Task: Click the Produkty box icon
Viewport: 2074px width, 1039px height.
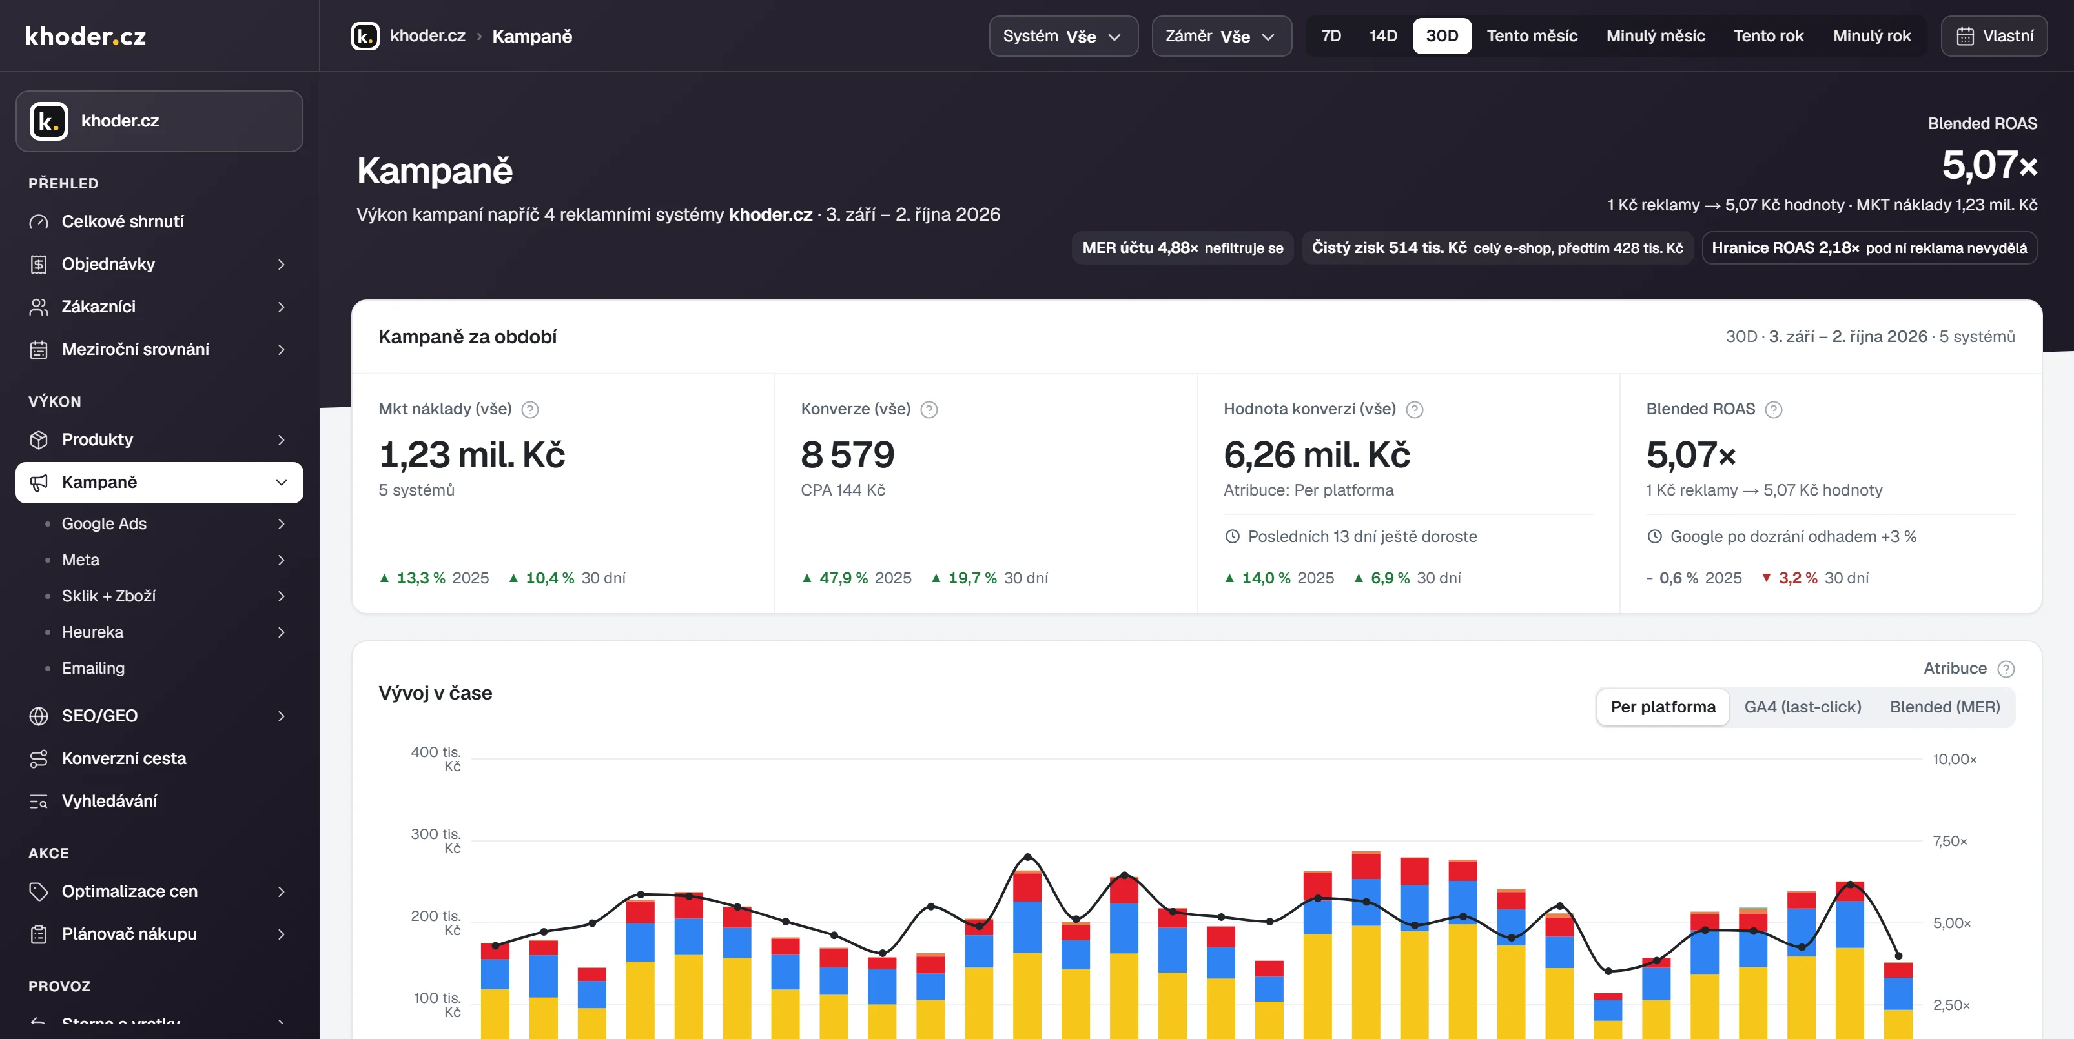Action: point(39,439)
